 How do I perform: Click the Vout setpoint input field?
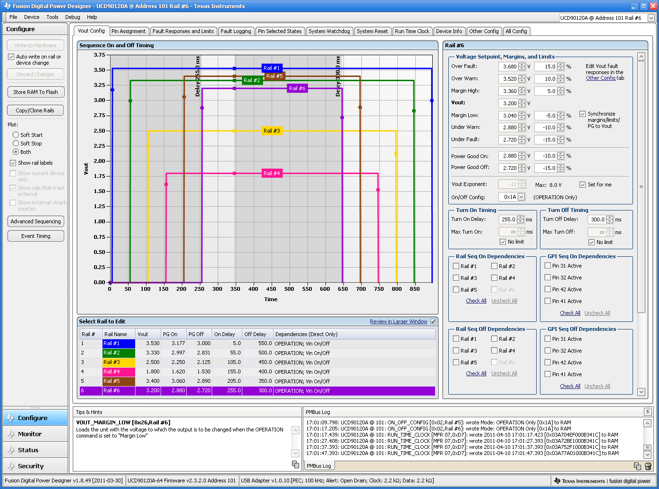[x=508, y=103]
